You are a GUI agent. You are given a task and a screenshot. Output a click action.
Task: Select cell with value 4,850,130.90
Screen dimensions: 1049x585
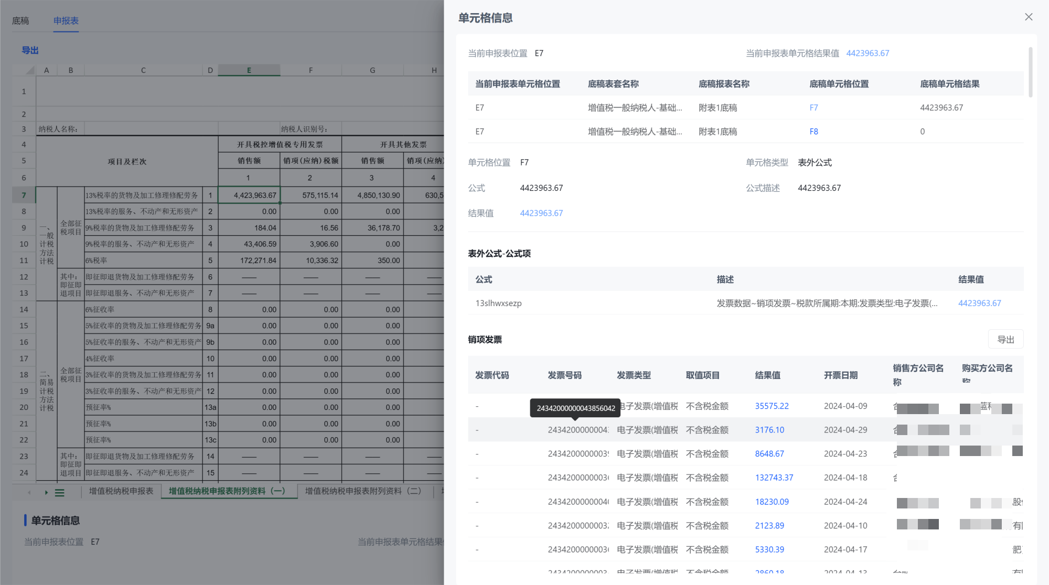[372, 195]
